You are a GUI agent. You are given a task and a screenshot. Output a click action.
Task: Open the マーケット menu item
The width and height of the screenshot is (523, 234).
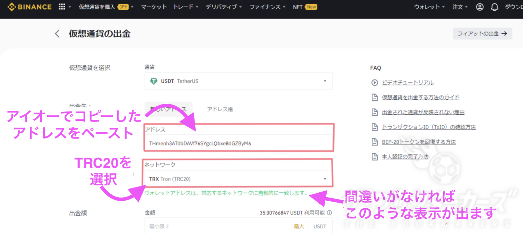coord(154,7)
